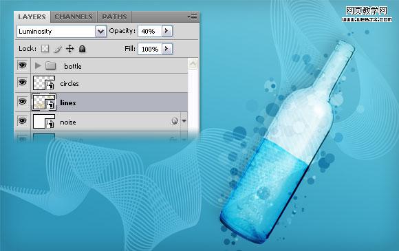Screen dimensions: 399x251
Task: Select the circles layer name
Action: [x=69, y=84]
